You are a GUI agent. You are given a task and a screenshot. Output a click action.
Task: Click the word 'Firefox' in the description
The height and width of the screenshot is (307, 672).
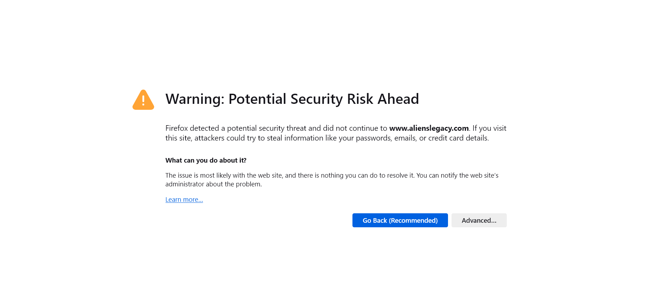click(x=176, y=128)
